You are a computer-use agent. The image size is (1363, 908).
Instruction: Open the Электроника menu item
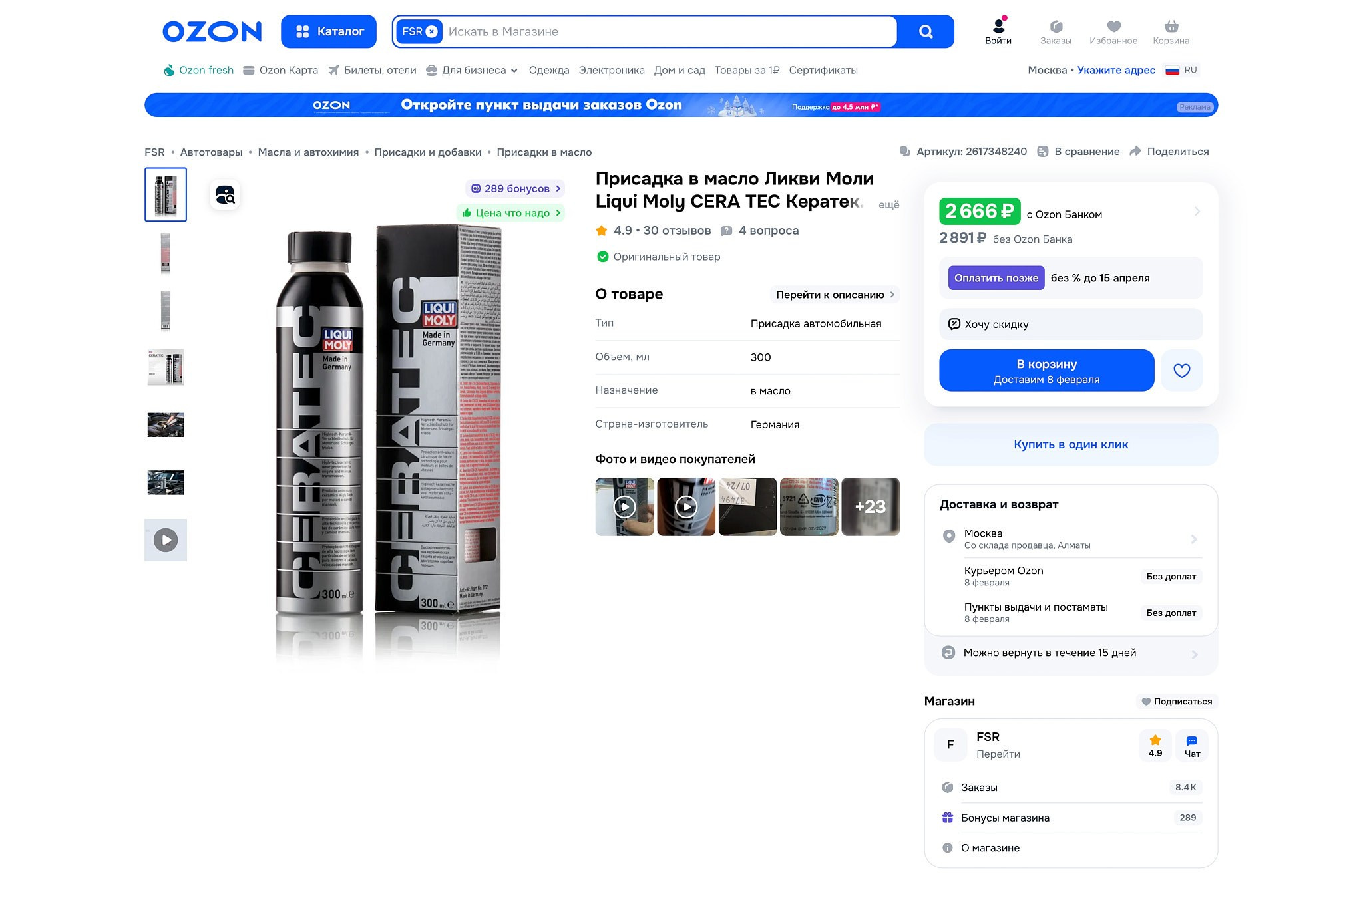(612, 70)
